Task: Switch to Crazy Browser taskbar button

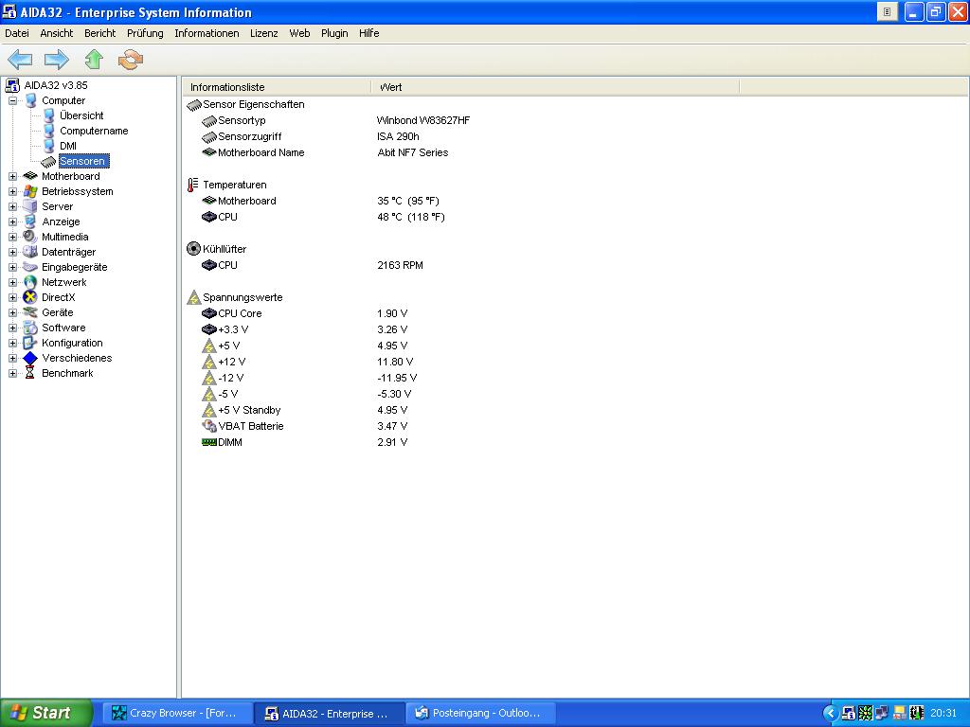Action: pos(177,713)
